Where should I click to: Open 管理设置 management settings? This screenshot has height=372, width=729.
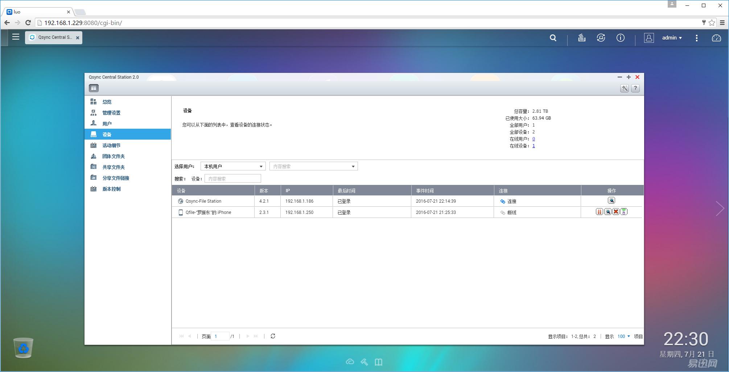[x=128, y=113]
